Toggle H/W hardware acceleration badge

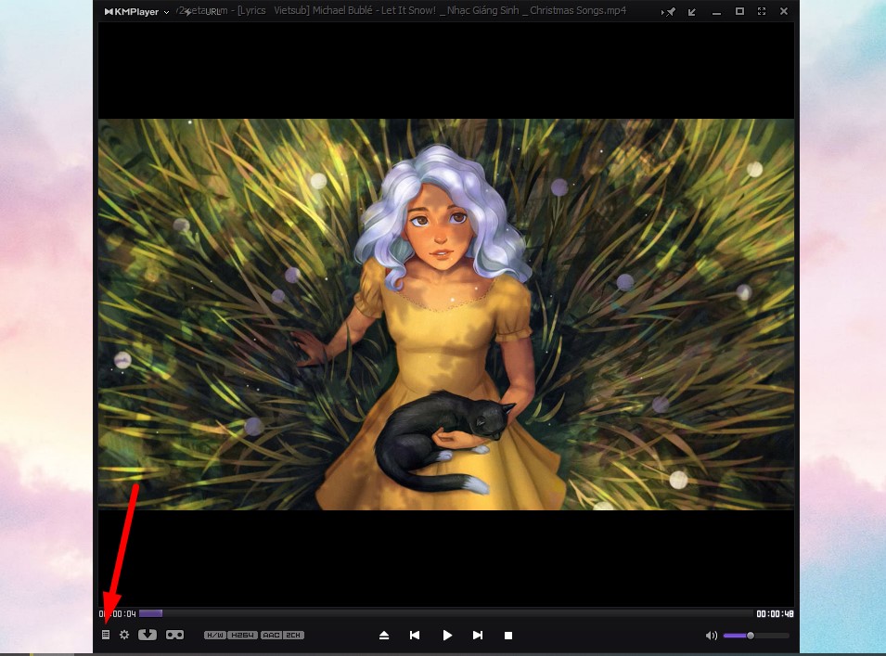pos(215,635)
